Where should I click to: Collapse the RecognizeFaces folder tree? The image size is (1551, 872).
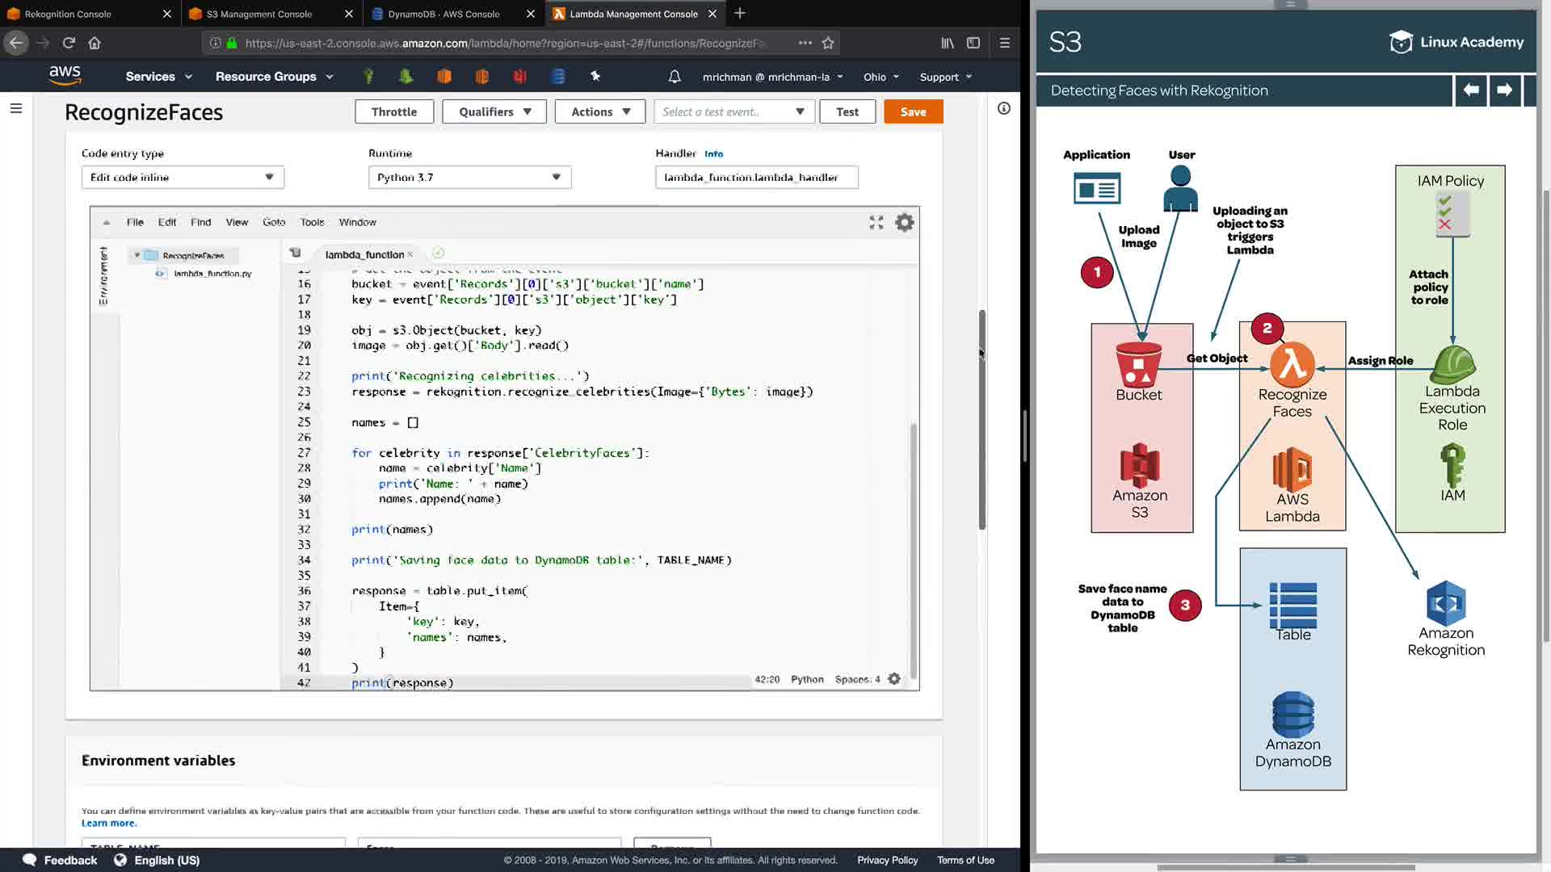[x=137, y=255]
